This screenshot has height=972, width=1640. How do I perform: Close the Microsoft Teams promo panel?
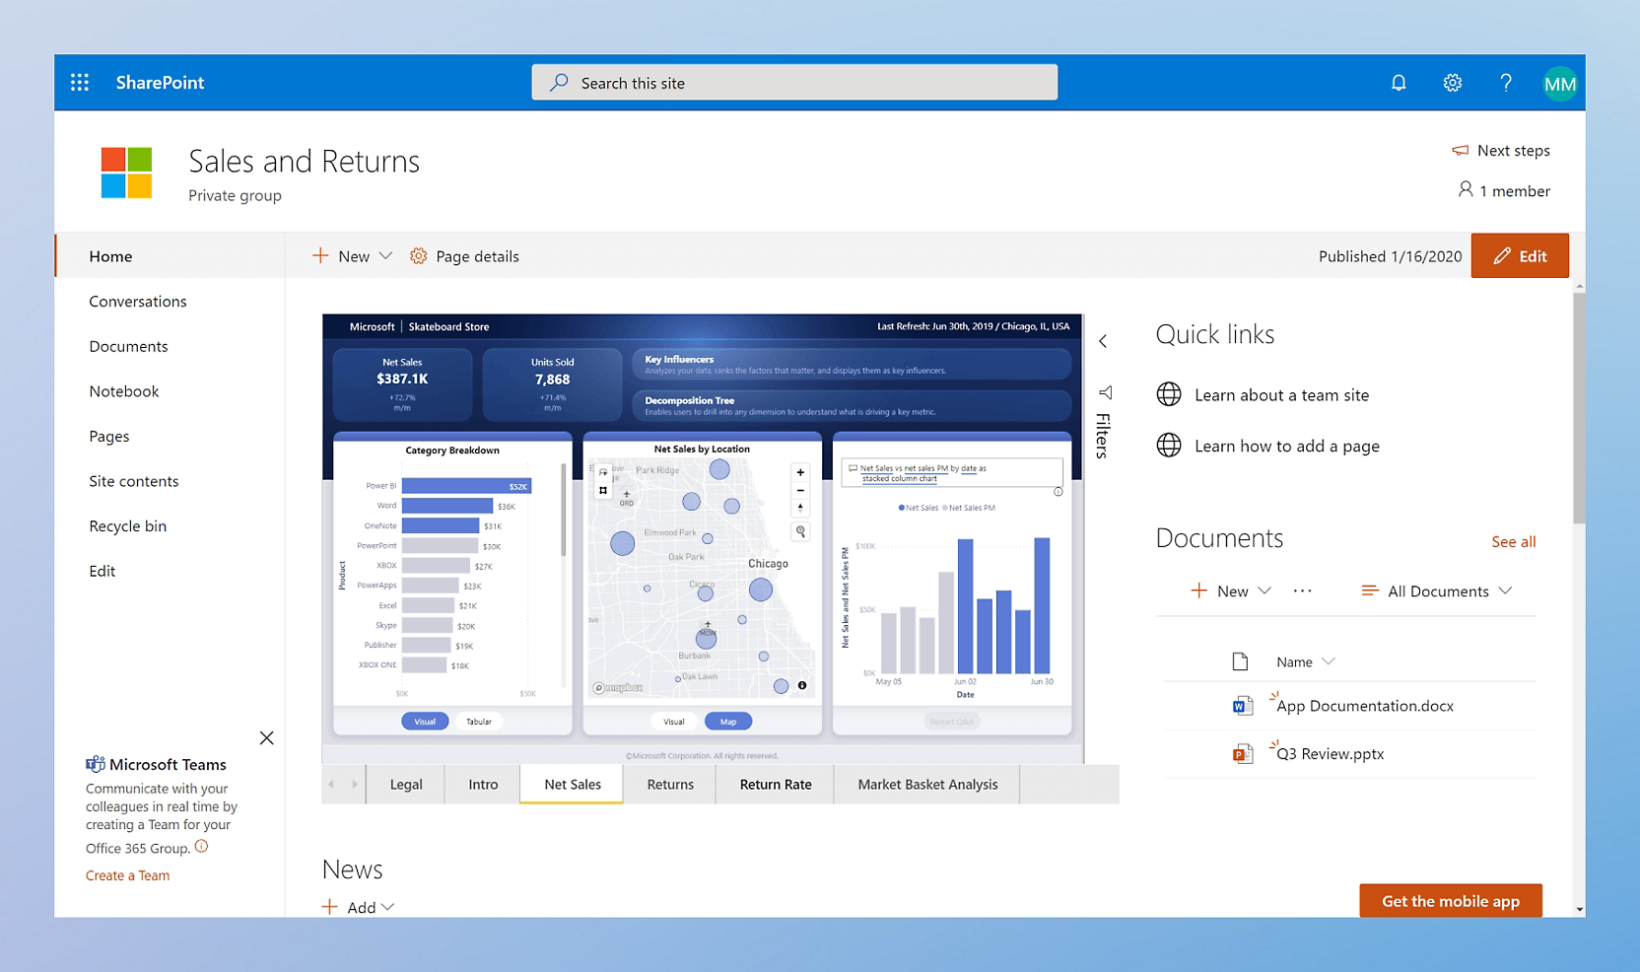pos(266,737)
